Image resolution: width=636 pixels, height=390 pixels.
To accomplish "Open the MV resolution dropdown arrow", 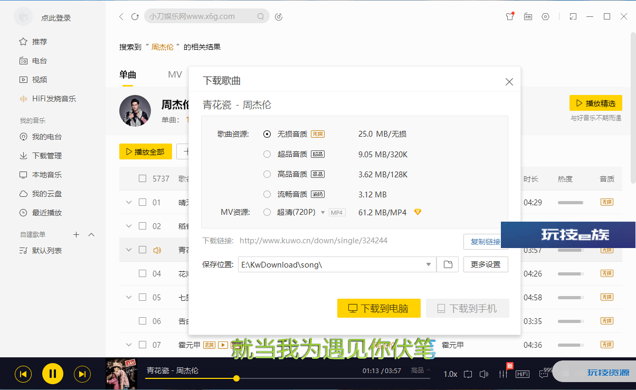I will tap(322, 213).
